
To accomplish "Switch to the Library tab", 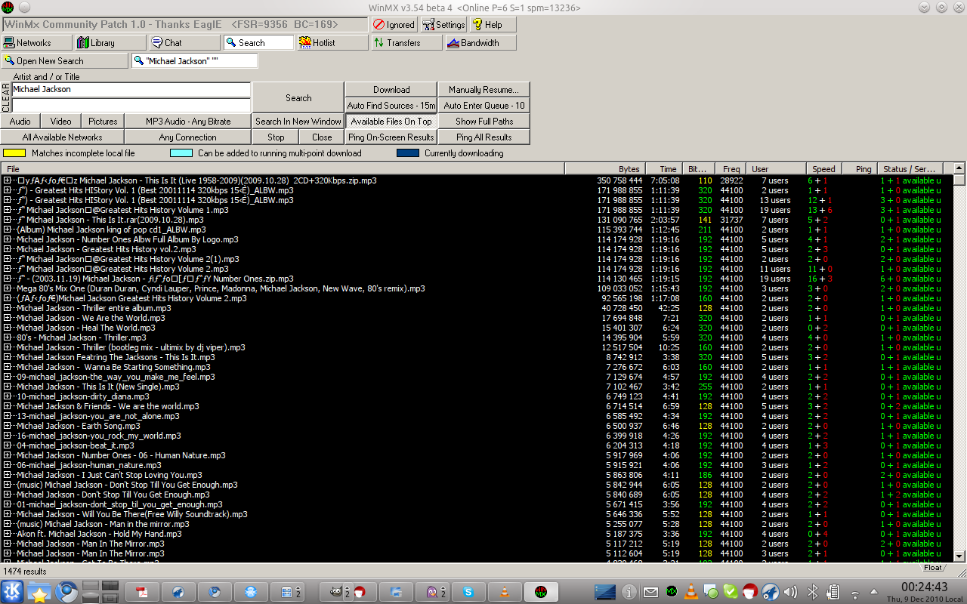I will pos(110,43).
